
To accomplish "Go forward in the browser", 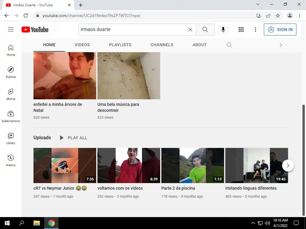I will tap(16, 16).
